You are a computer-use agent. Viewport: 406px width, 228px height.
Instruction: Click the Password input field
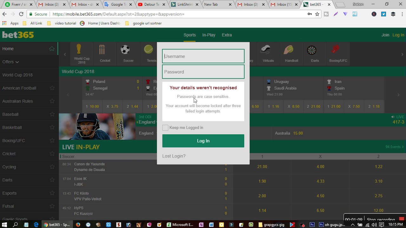[203, 72]
